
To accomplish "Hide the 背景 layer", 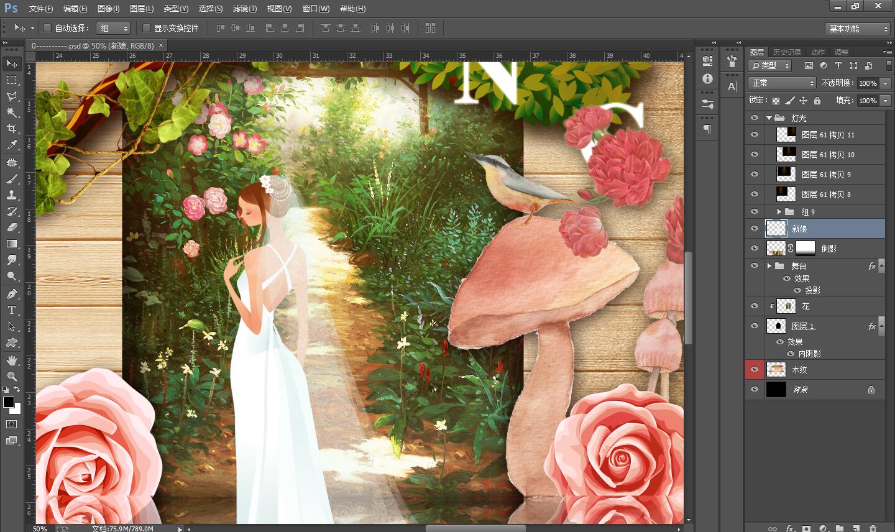I will pos(755,389).
